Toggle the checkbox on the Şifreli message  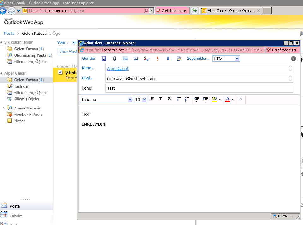tap(60, 72)
